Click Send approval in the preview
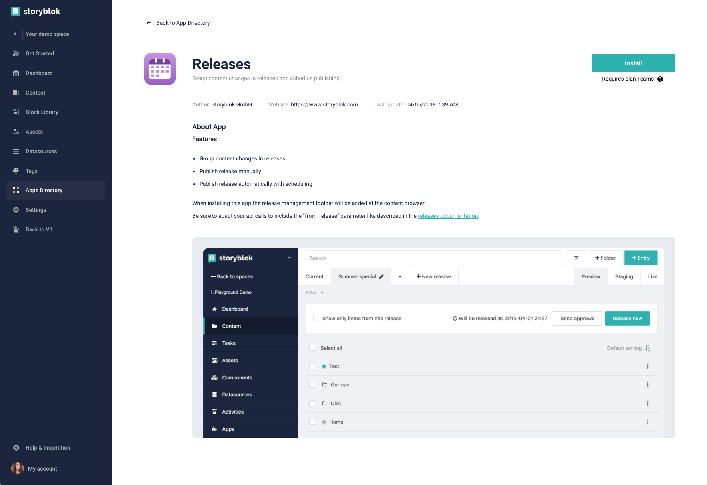The width and height of the screenshot is (707, 485). click(x=577, y=318)
